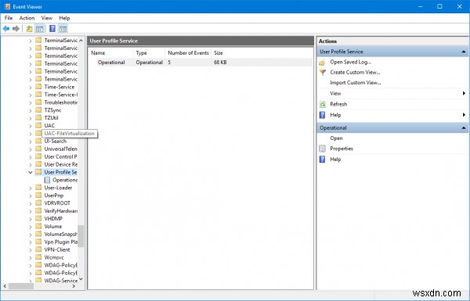The height and width of the screenshot is (301, 470).
Task: Click the UserPnp folder icon
Action: tap(38, 195)
